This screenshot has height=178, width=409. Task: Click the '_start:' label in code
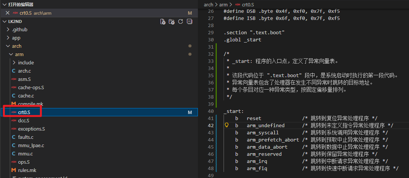pyautogui.click(x=234, y=111)
